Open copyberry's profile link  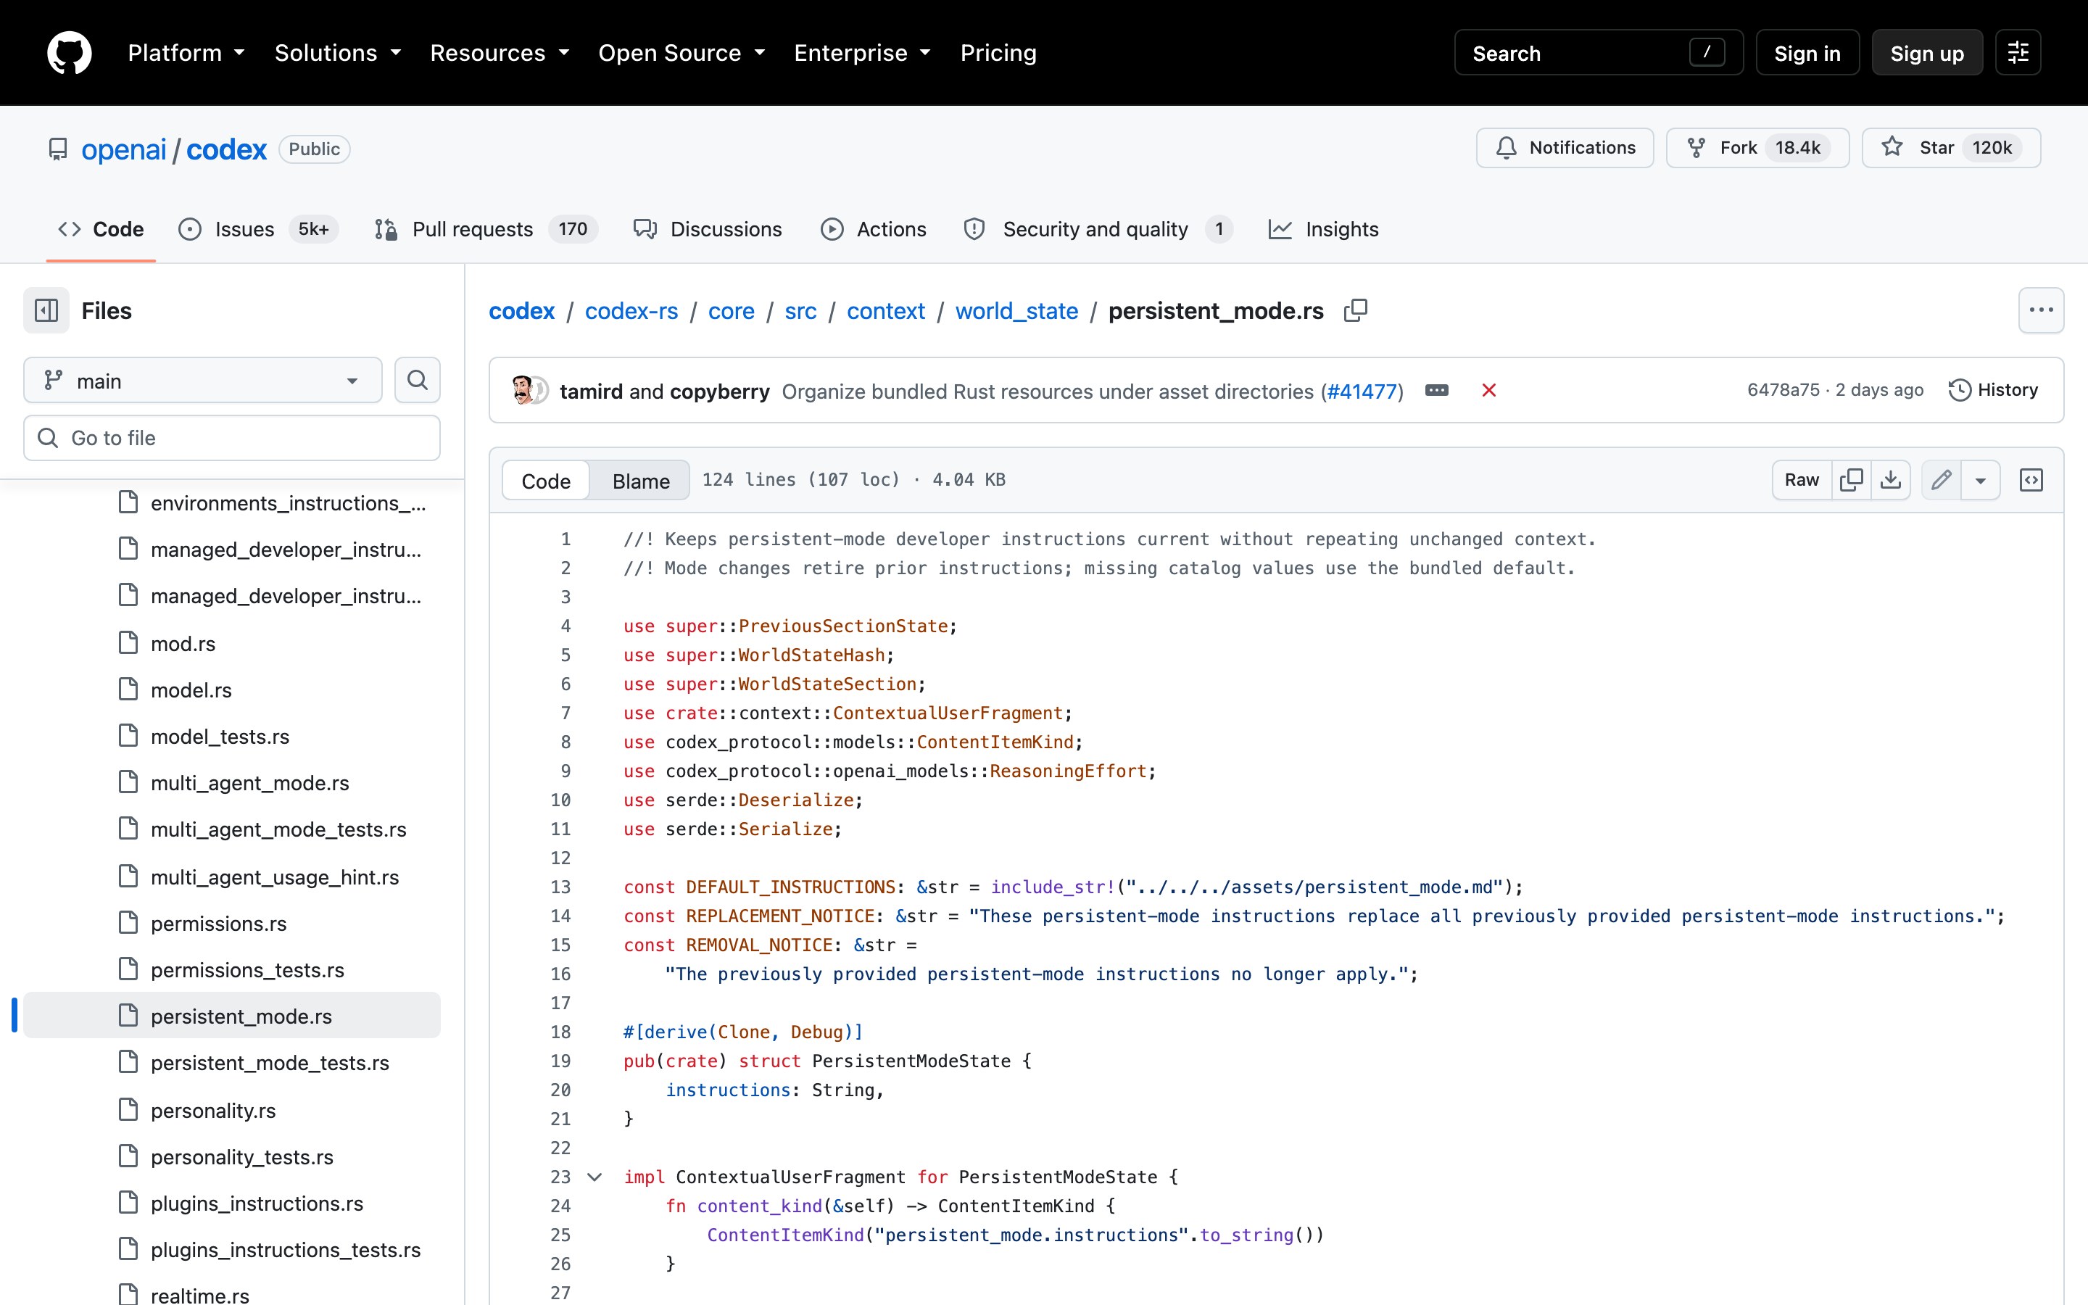click(720, 391)
